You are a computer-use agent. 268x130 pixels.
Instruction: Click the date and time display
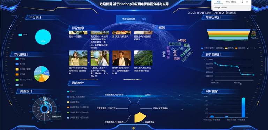point(206,13)
